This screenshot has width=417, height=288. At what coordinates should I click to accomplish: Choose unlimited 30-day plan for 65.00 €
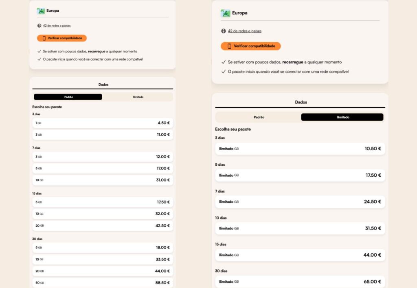pos(300,281)
